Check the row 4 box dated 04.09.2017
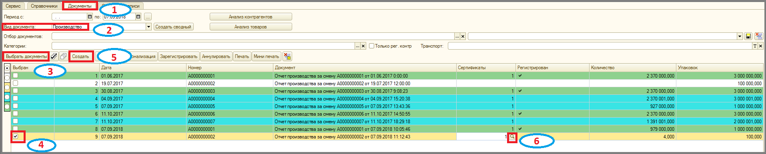Image resolution: width=766 pixels, height=154 pixels. (15, 98)
